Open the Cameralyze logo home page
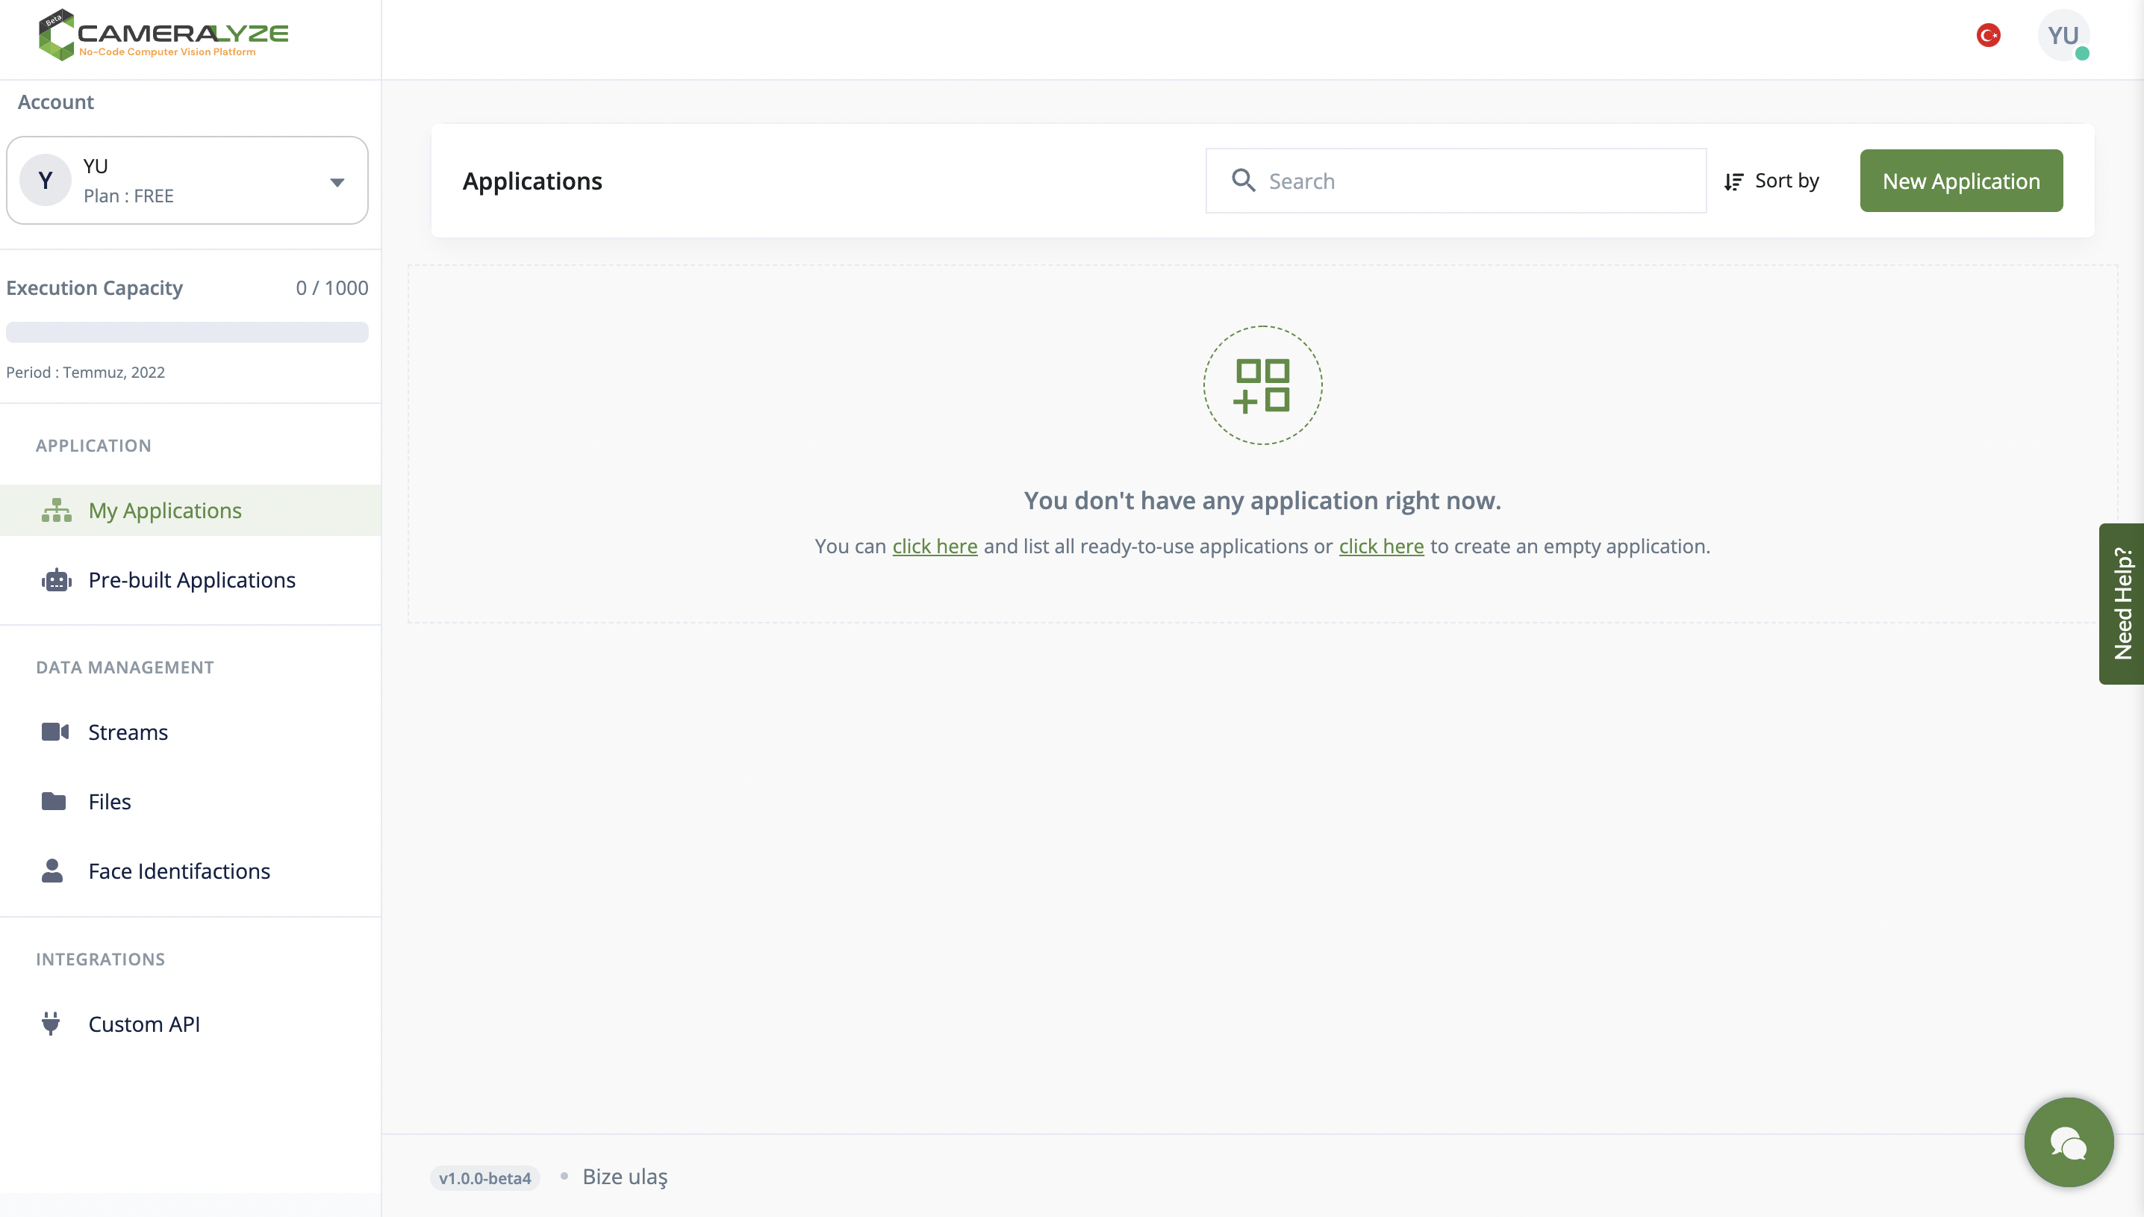2144x1217 pixels. (x=163, y=34)
